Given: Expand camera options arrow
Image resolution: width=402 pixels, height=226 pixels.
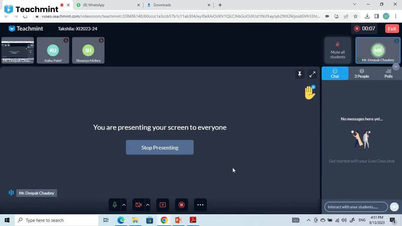Looking at the screenshot, I should 148,205.
